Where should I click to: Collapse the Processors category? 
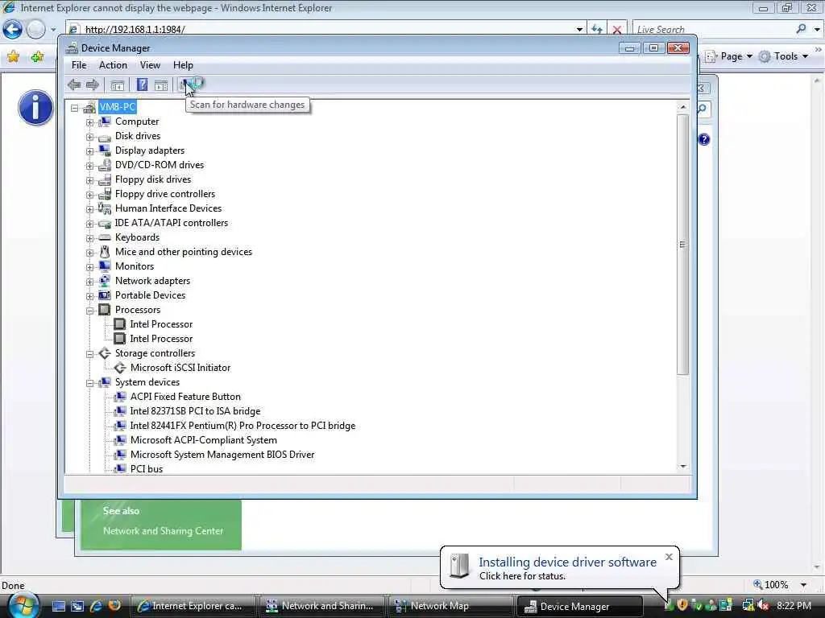[90, 311]
